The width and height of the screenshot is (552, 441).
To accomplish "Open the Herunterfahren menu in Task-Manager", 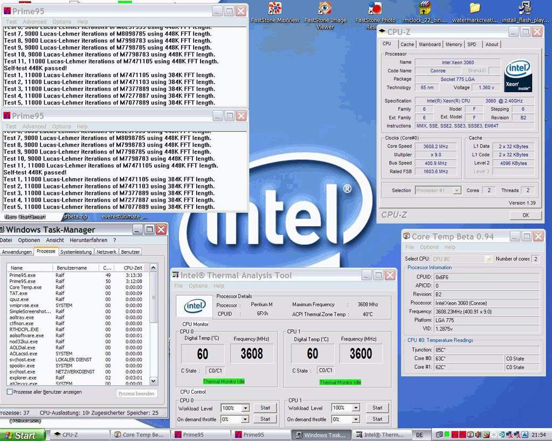I will coord(88,240).
